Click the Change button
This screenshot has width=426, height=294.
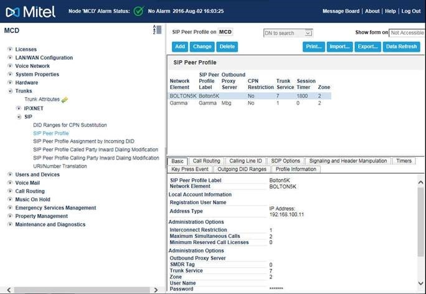coord(202,47)
